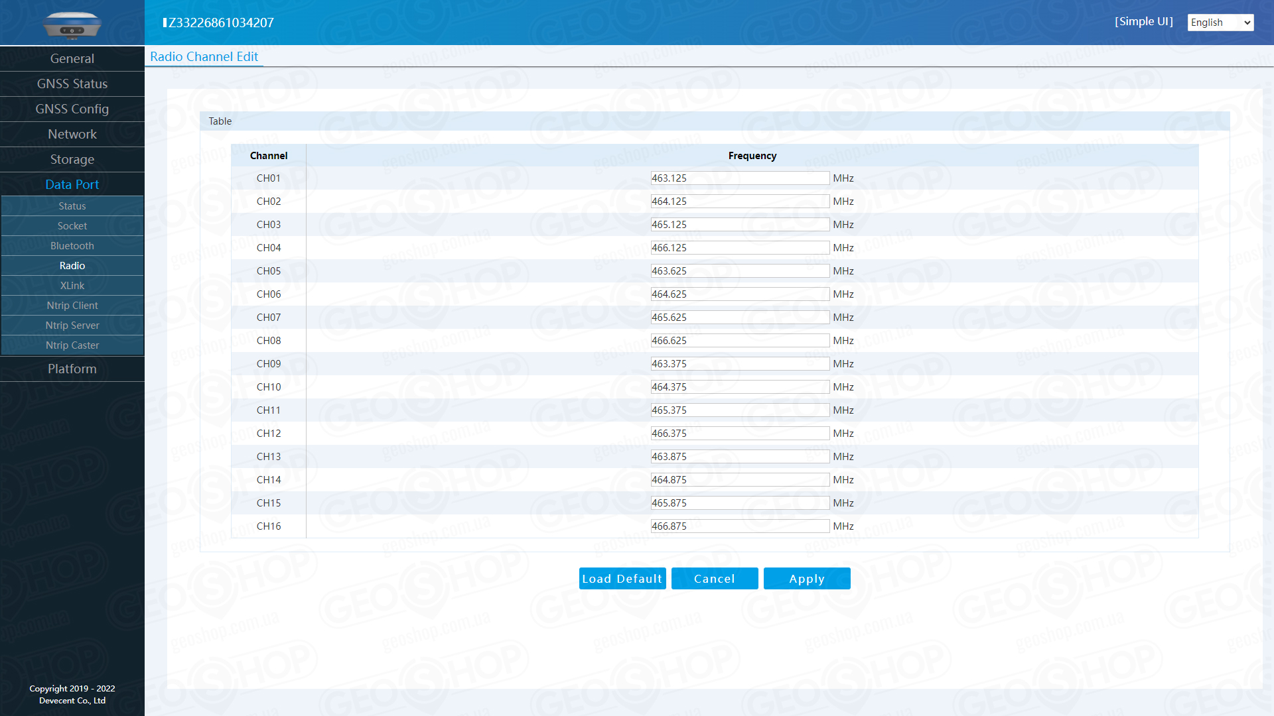Open the English language dropdown
This screenshot has height=716, width=1274.
(1220, 23)
